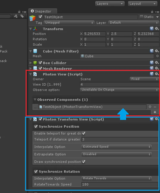This screenshot has height=193, width=160.
Task: Click the left panel lock icon
Action: (19, 12)
